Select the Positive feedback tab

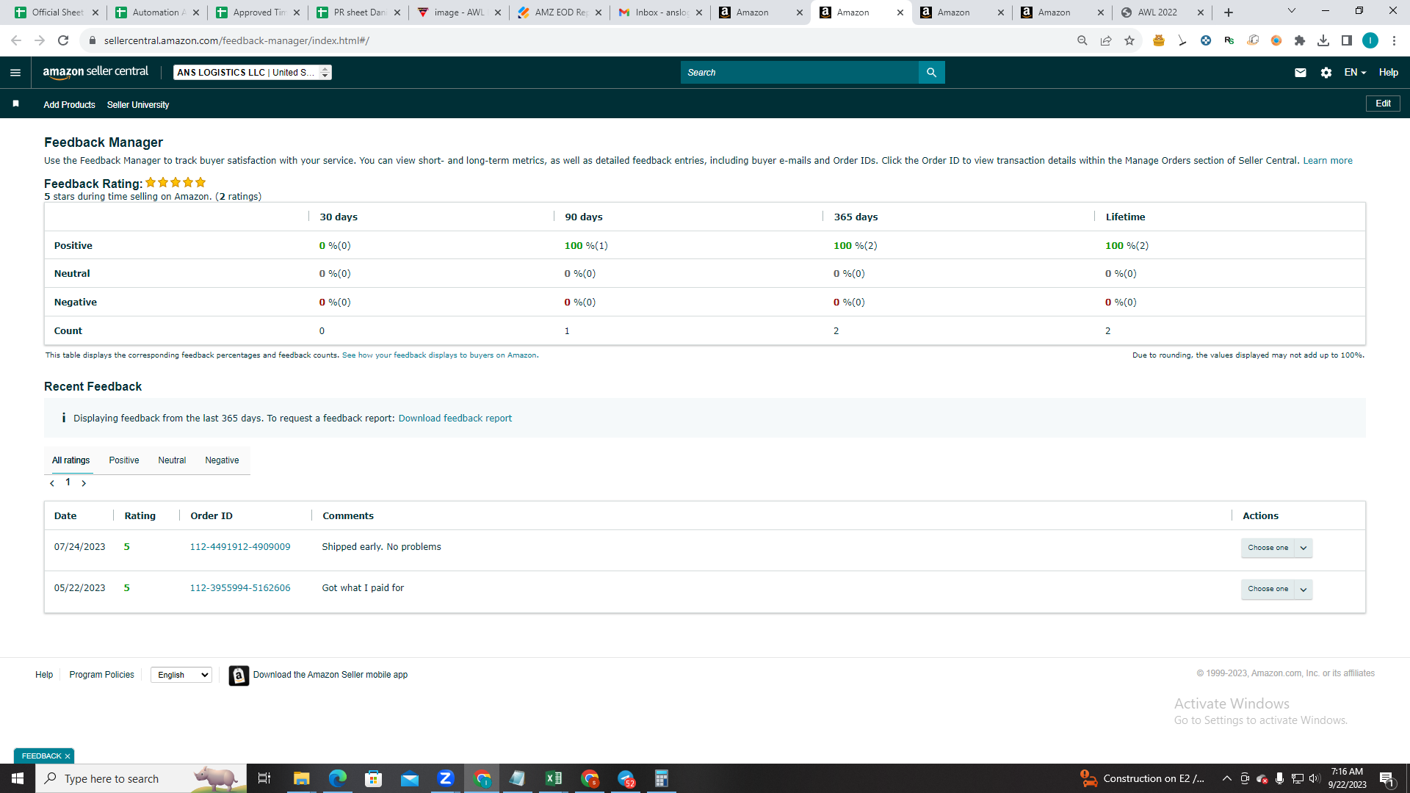coord(124,460)
